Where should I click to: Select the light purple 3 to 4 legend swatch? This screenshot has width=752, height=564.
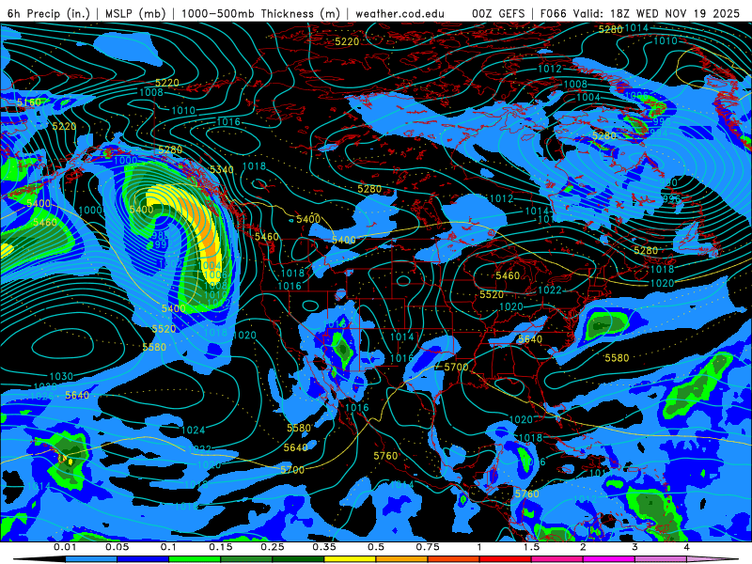coord(661,559)
